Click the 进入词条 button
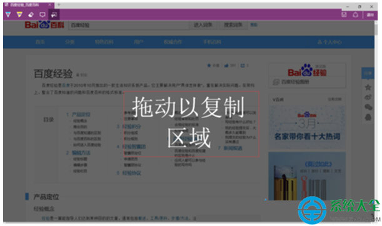The width and height of the screenshot is (382, 226). click(x=203, y=25)
